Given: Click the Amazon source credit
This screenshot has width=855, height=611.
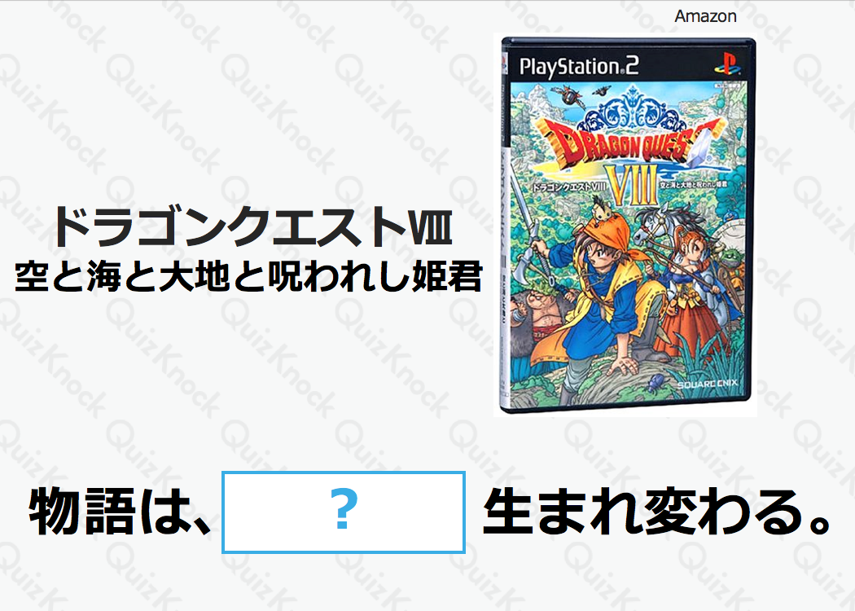Looking at the screenshot, I should click(x=705, y=16).
